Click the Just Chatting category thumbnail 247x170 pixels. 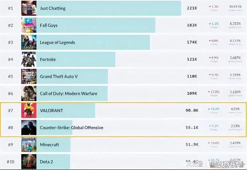29,8
